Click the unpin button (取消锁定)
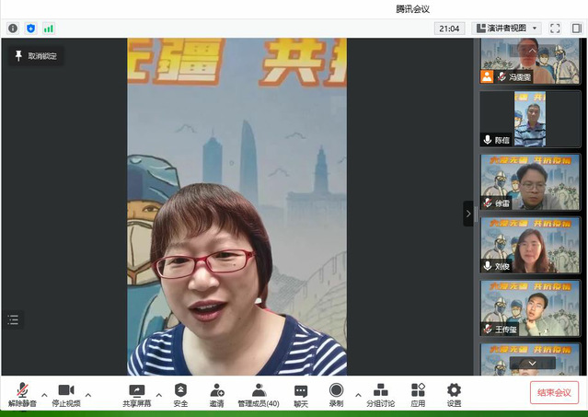Image resolution: width=588 pixels, height=417 pixels. coord(35,56)
